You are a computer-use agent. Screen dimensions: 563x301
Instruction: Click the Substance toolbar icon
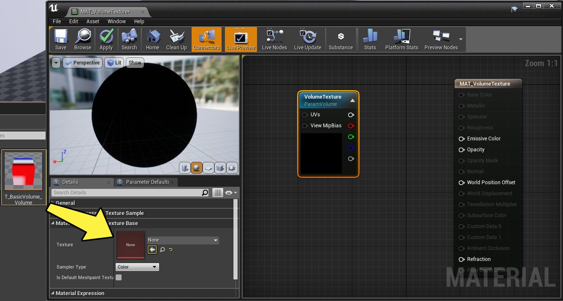341,40
